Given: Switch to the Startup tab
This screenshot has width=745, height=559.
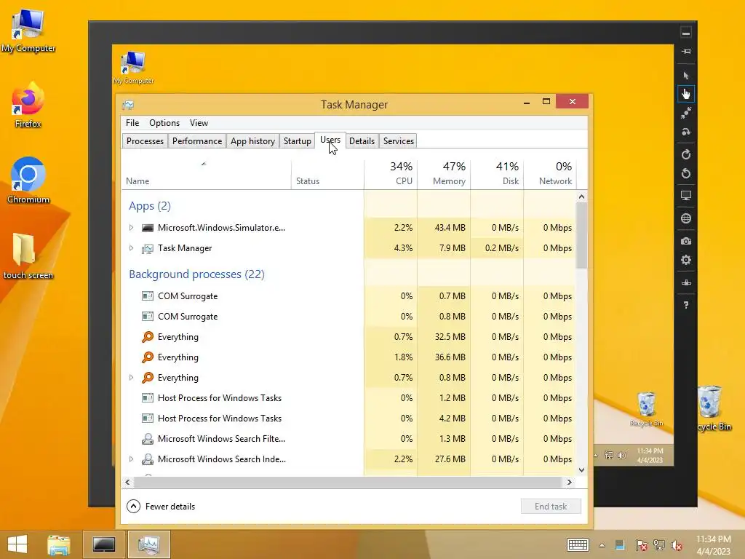Looking at the screenshot, I should (x=297, y=141).
